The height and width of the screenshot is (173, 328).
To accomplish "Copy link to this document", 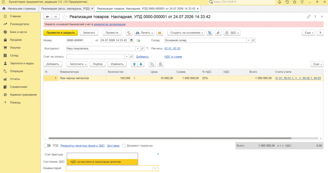I will (x=308, y=17).
